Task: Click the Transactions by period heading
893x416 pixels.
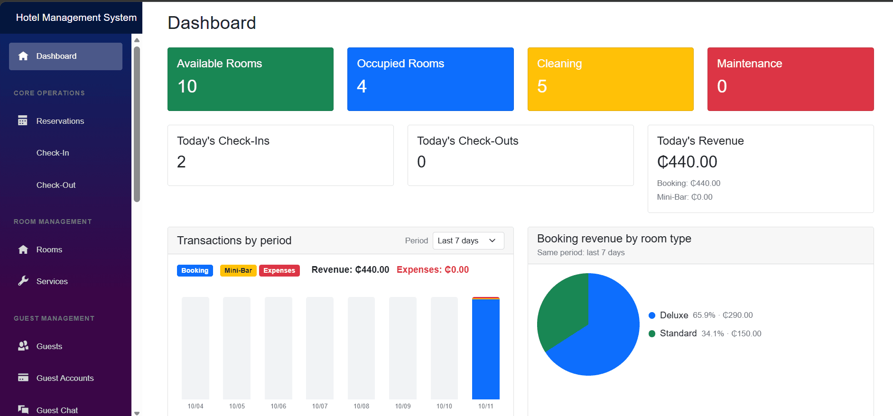Action: (234, 240)
